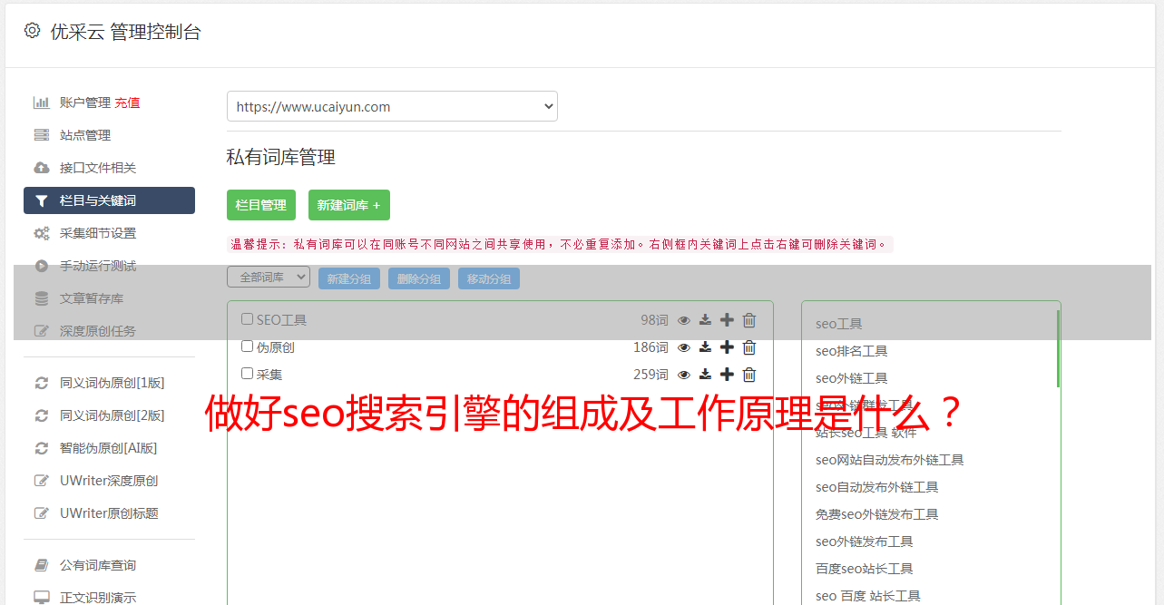1164x605 pixels.
Task: Open the site URL dropdown https://www.ucaiyun.com
Action: click(392, 106)
